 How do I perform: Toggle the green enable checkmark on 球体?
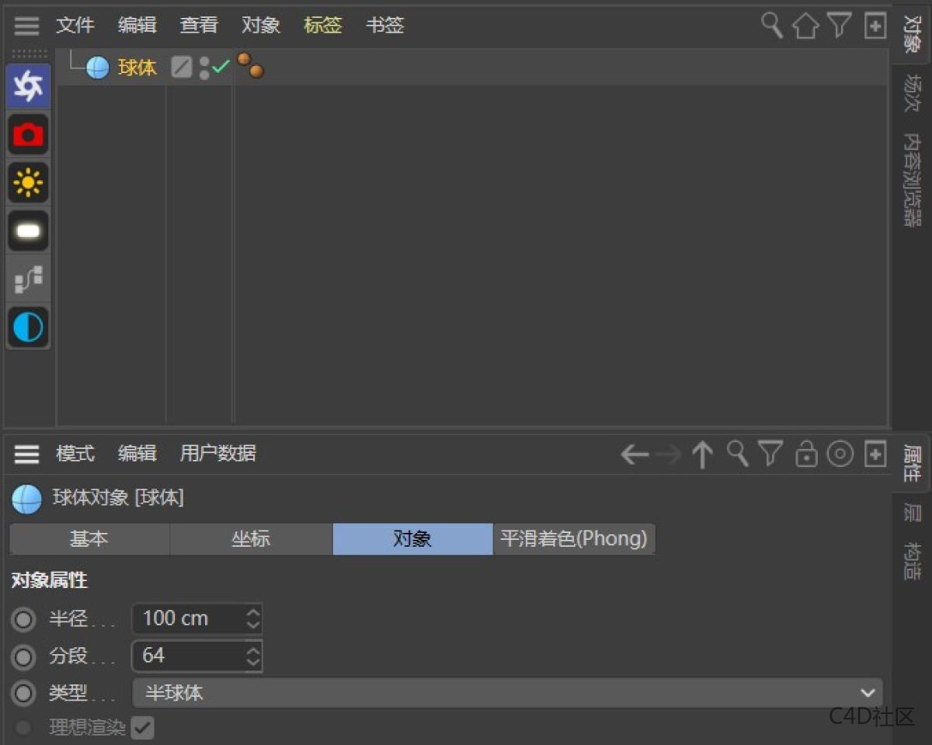click(x=220, y=67)
